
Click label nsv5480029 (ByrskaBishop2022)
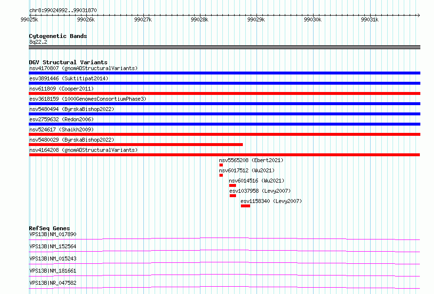pos(72,140)
